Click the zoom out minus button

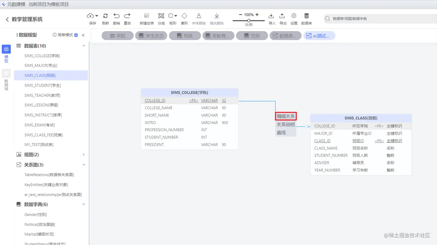(x=240, y=15)
